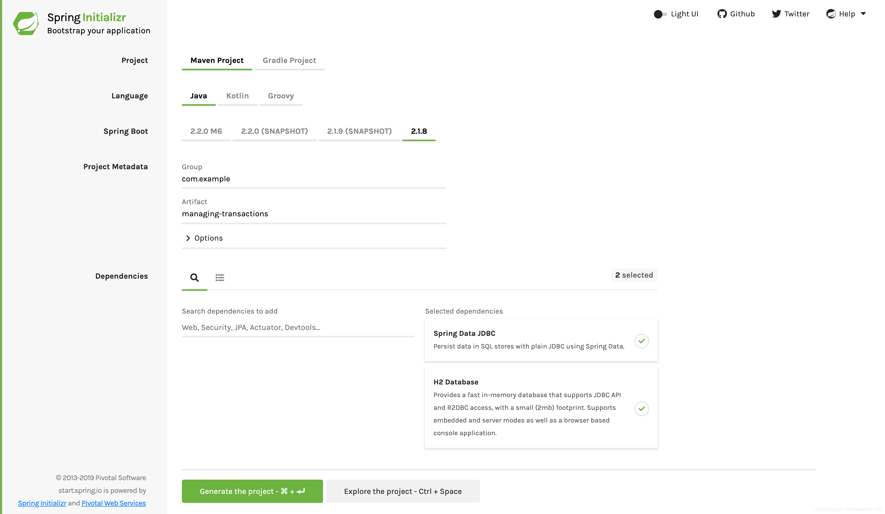Click the 2 selected badge

[634, 275]
